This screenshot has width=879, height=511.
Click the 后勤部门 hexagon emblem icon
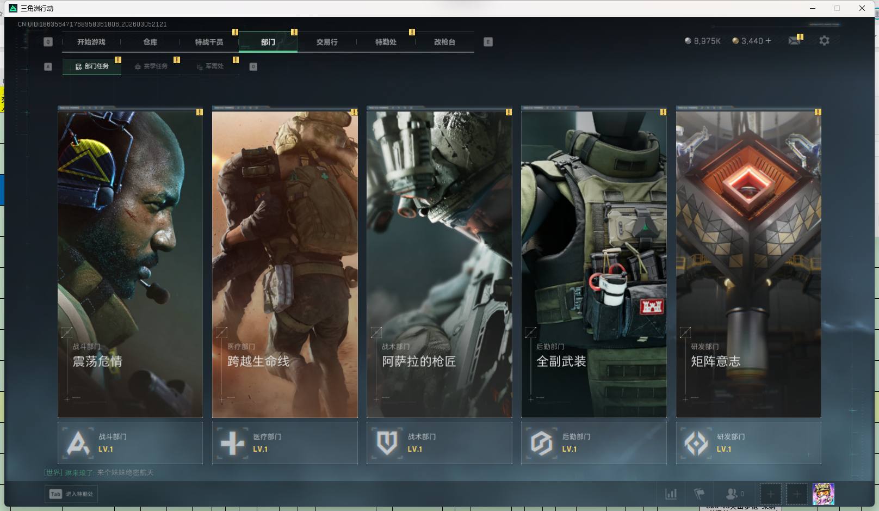click(x=541, y=443)
